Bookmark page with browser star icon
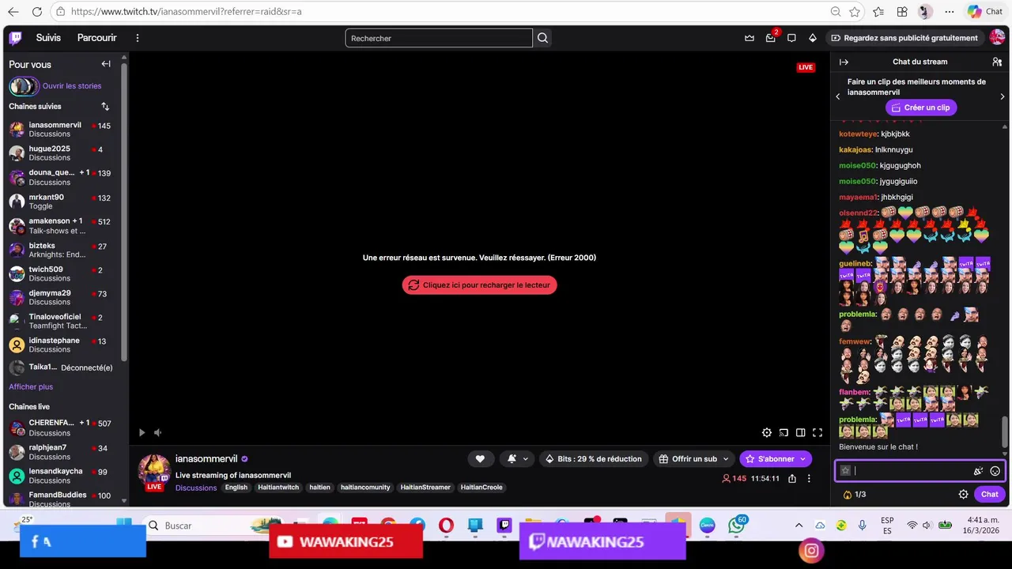This screenshot has width=1012, height=569. coord(855,12)
